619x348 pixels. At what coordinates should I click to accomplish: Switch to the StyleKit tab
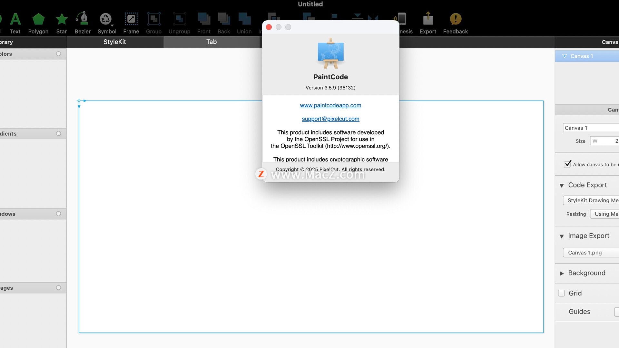pyautogui.click(x=114, y=42)
